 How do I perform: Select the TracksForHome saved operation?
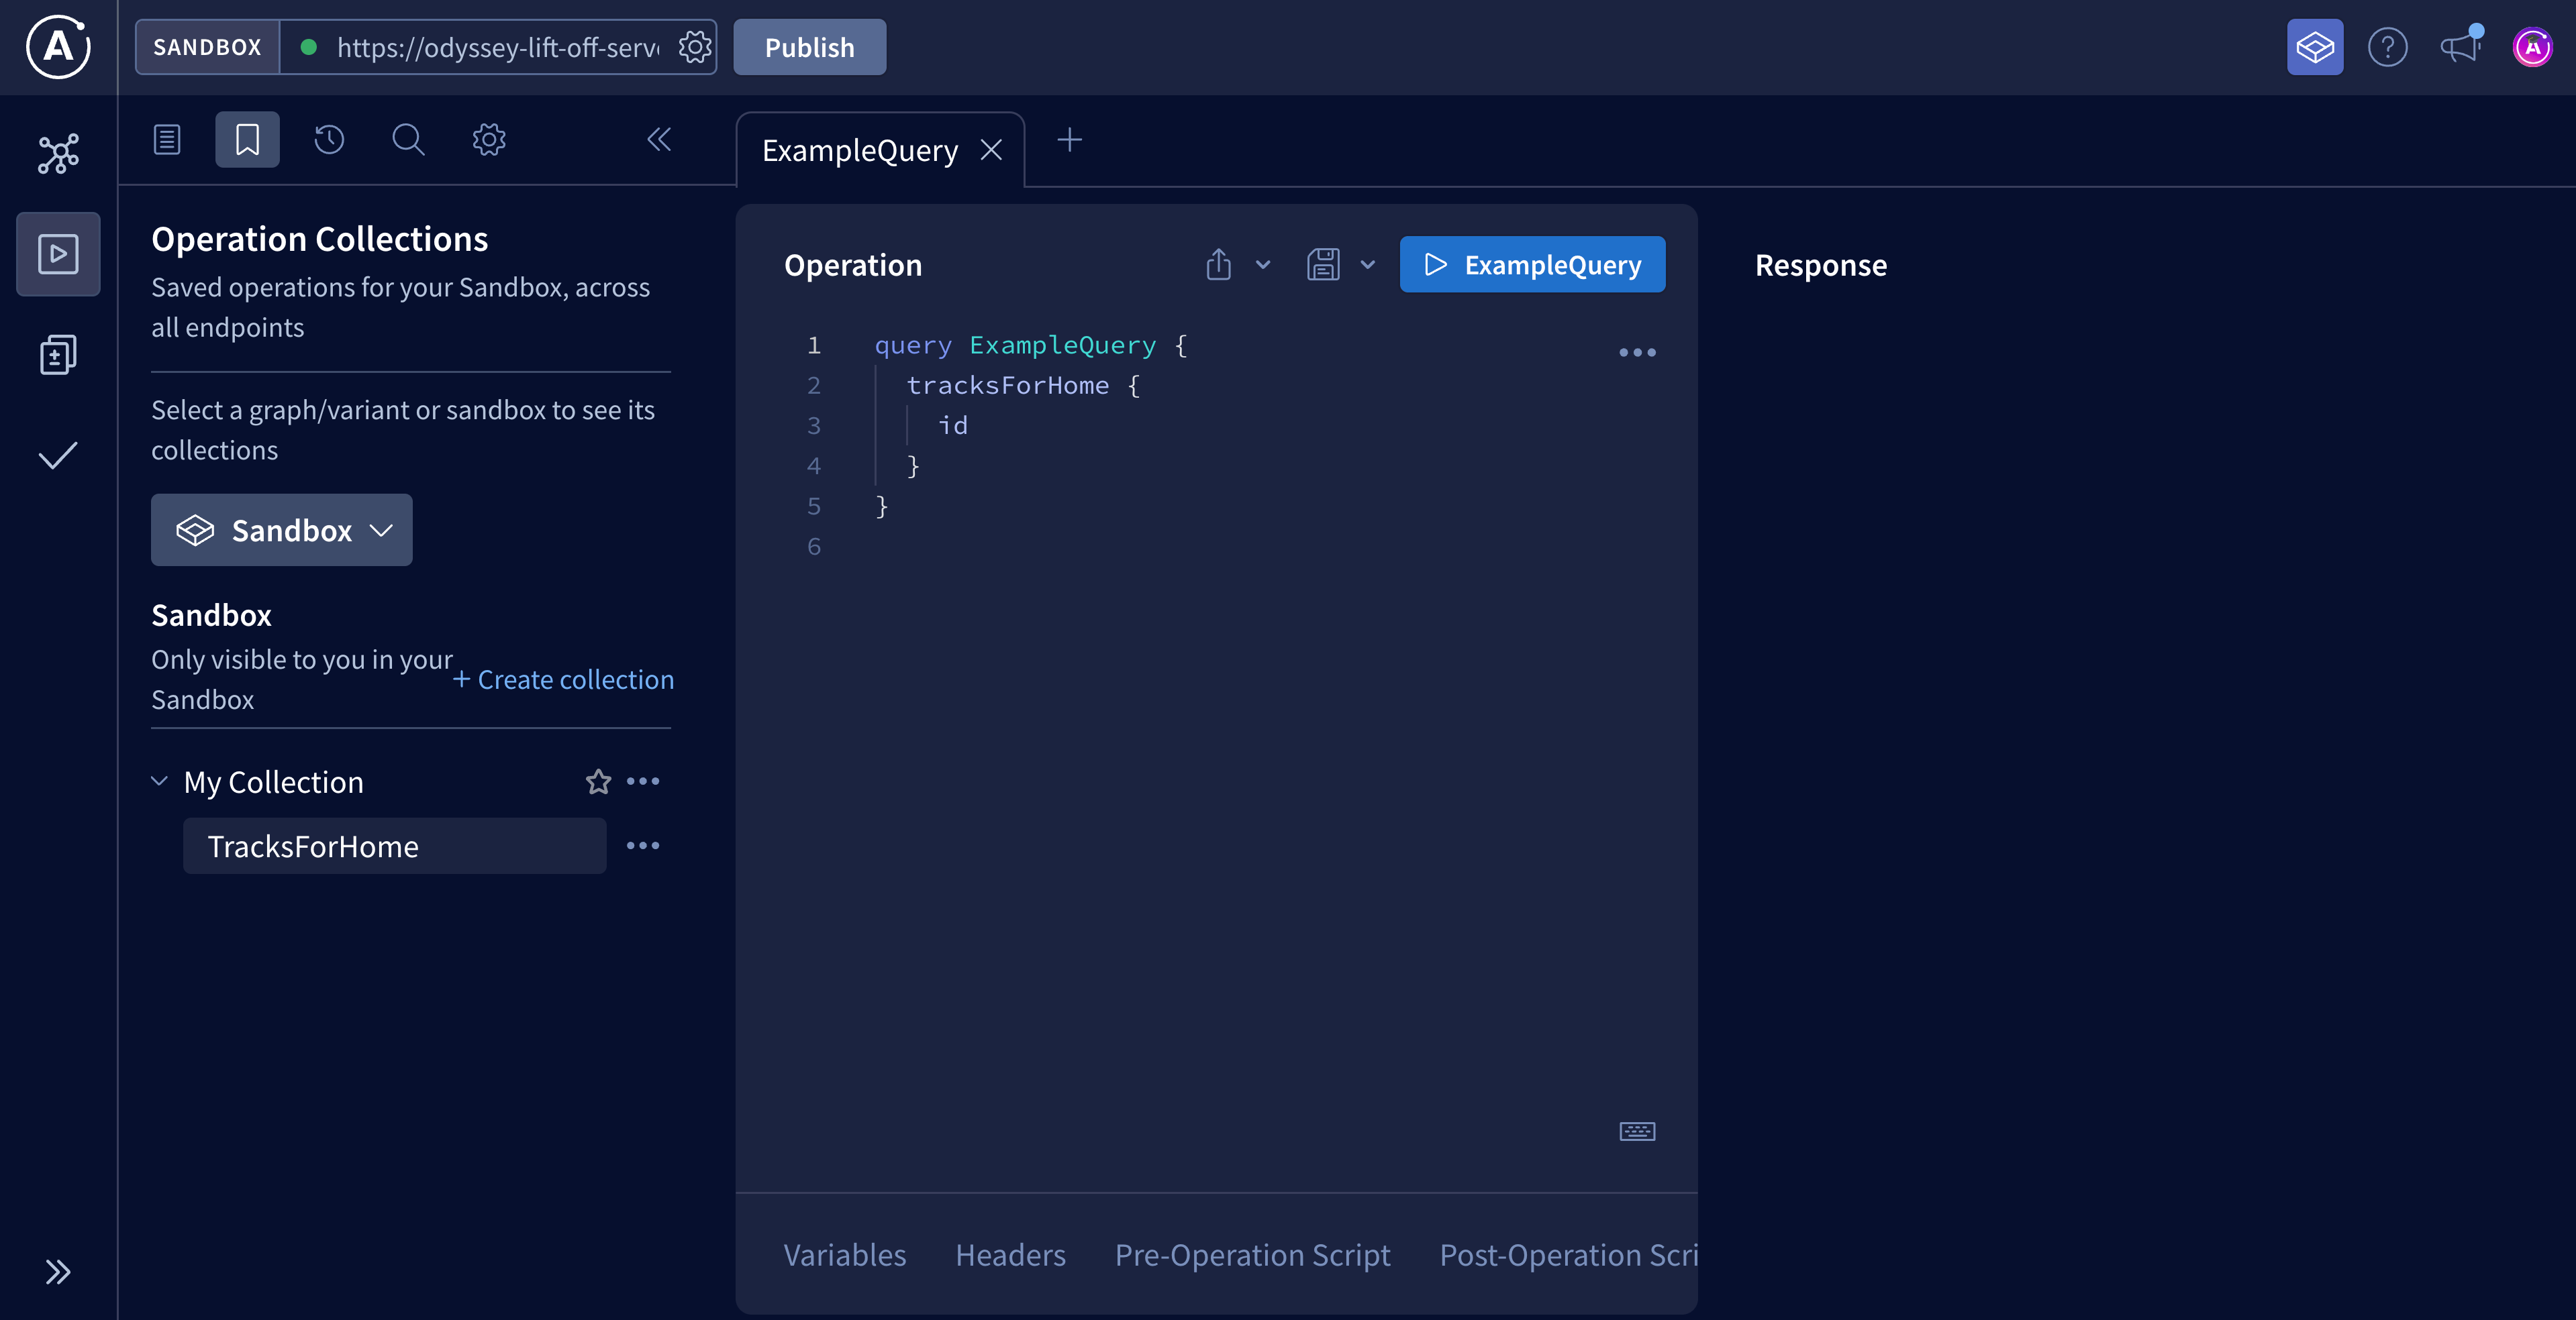(313, 846)
